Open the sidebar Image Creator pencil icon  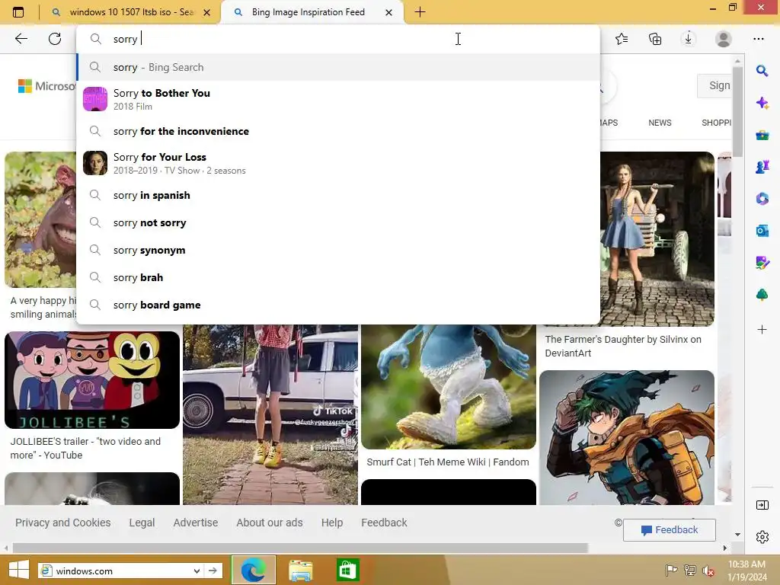[x=762, y=263]
